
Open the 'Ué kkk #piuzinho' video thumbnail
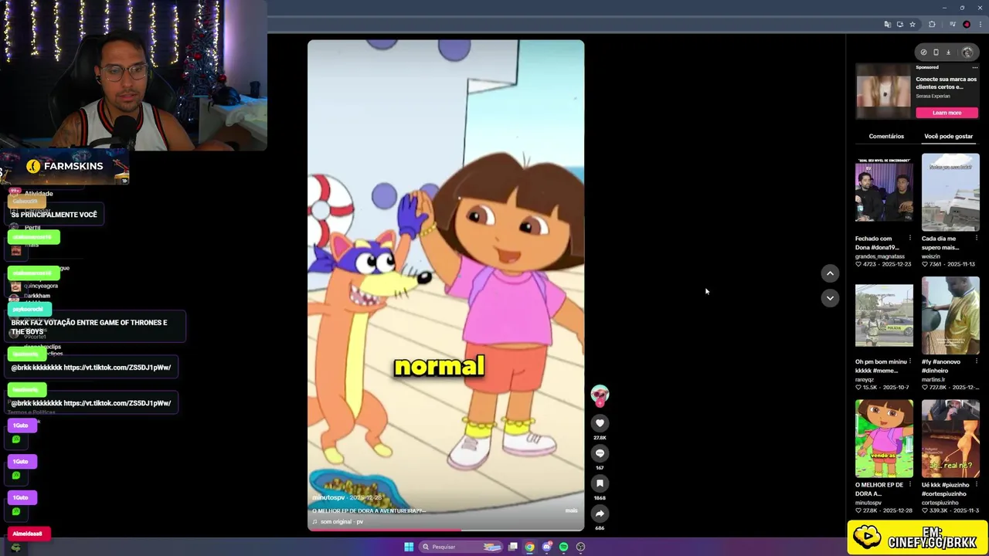click(950, 439)
